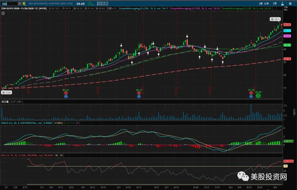Click the red earnings icon under $7.38

pyautogui.click(x=251, y=93)
